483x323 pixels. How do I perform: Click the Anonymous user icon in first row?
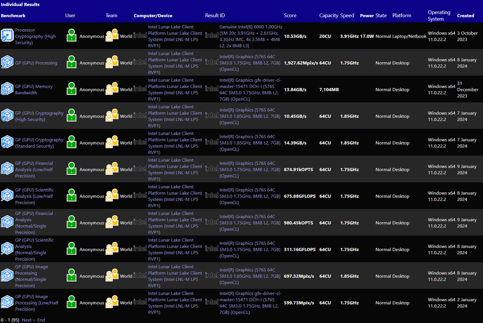[x=72, y=36]
